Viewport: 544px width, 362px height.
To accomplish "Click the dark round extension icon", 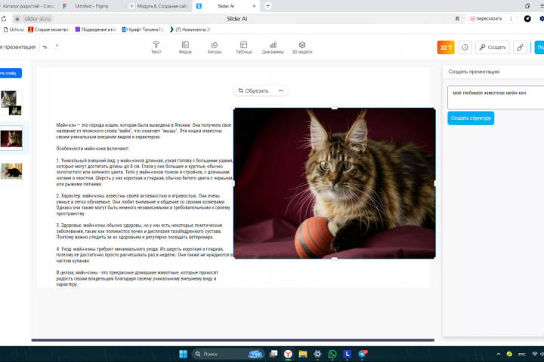I will (x=527, y=19).
